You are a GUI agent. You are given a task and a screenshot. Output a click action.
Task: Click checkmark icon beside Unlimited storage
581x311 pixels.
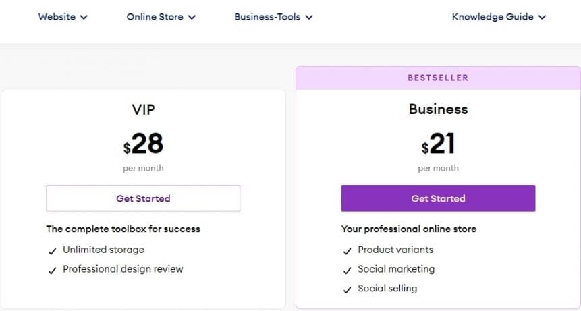pyautogui.click(x=52, y=251)
